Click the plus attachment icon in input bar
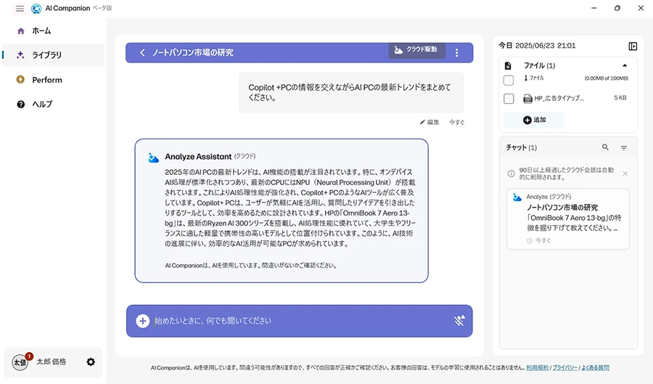Screen dimensions: 653x384 [143, 321]
